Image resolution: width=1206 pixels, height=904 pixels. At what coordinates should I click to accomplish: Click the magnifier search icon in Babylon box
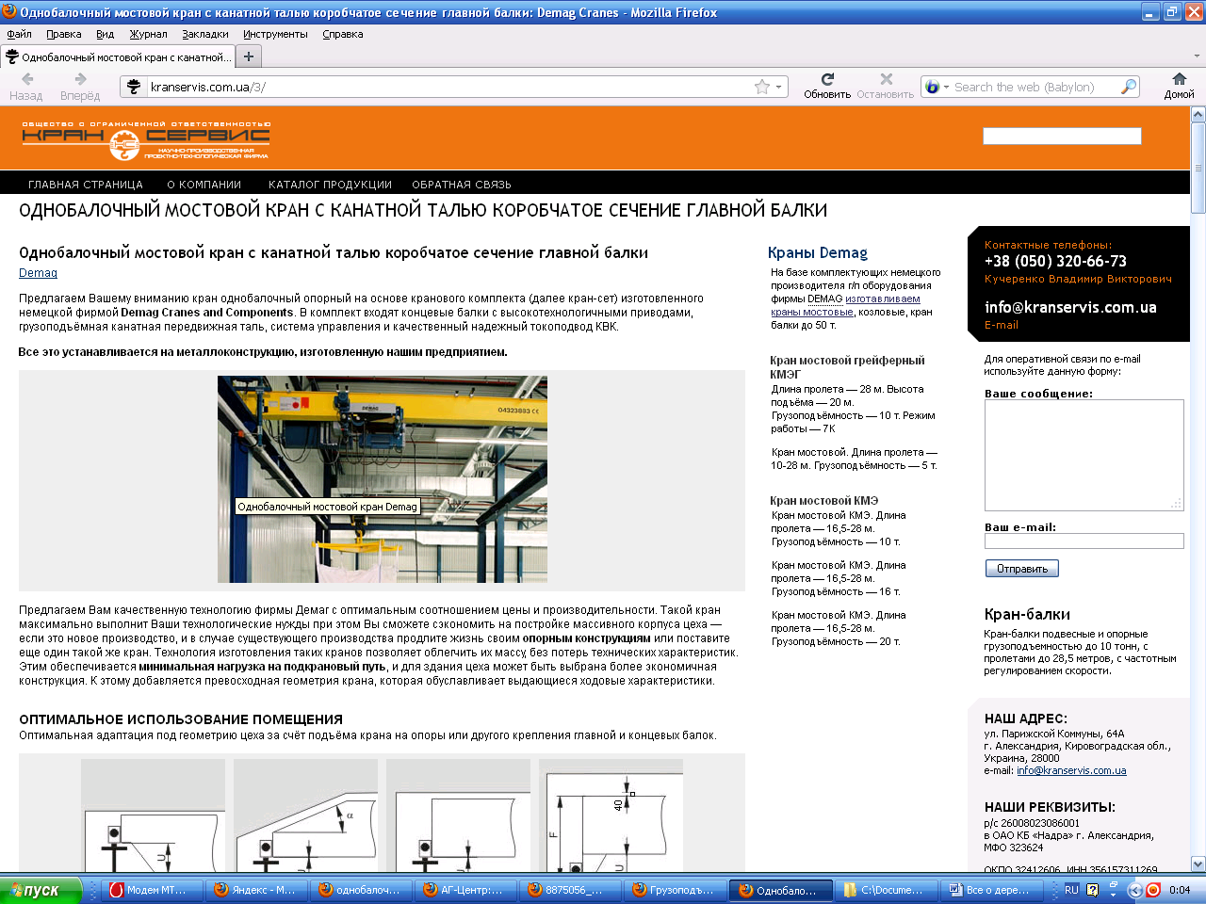1128,87
